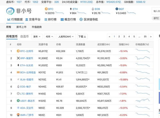Open the 代币 filter dropdown
The image size is (160, 118).
point(49,37)
